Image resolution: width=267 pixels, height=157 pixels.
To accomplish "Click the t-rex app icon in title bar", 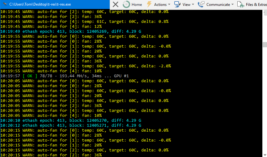I will click(x=5, y=4).
